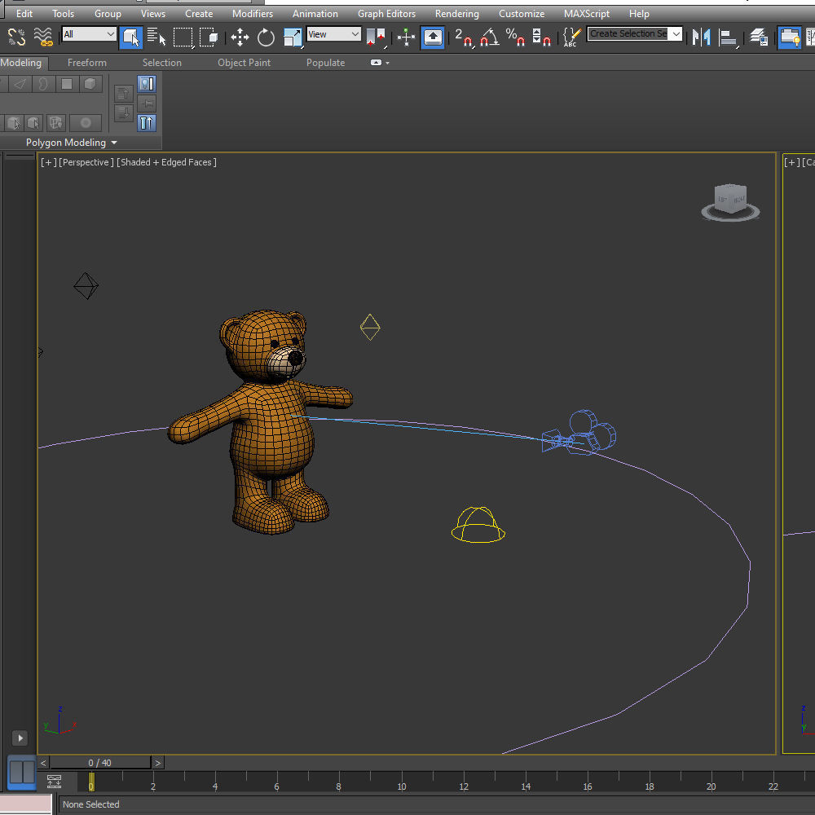
Task: Open the selection filter 'All' dropdown
Action: (x=89, y=34)
